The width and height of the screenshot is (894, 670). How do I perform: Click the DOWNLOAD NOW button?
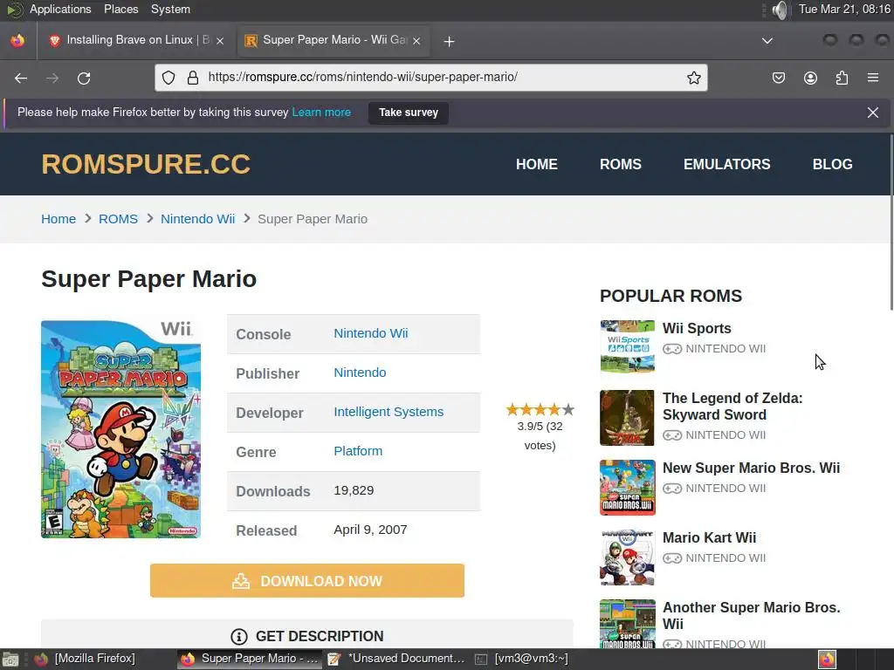[306, 580]
